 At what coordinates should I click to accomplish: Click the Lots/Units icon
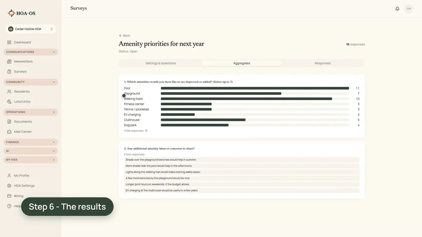click(x=9, y=102)
